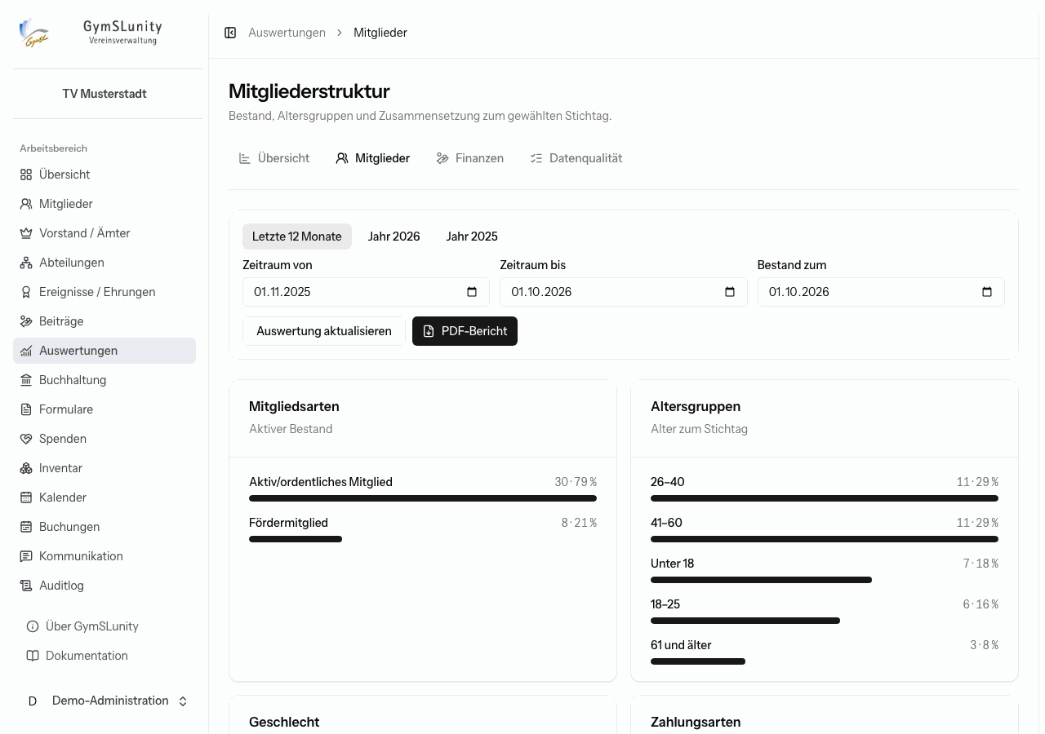Open the Formulare page
The width and height of the screenshot is (1045, 734).
point(104,409)
